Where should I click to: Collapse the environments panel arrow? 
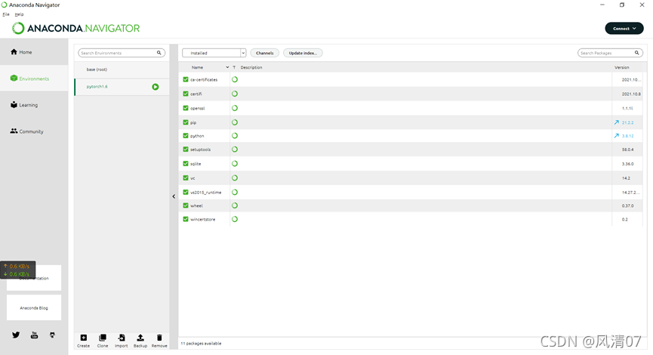click(x=174, y=196)
